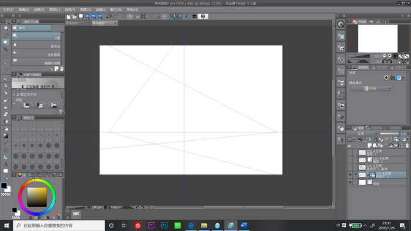This screenshot has height=231, width=411.
Task: Delete the layer with the trash icon
Action: [407, 145]
